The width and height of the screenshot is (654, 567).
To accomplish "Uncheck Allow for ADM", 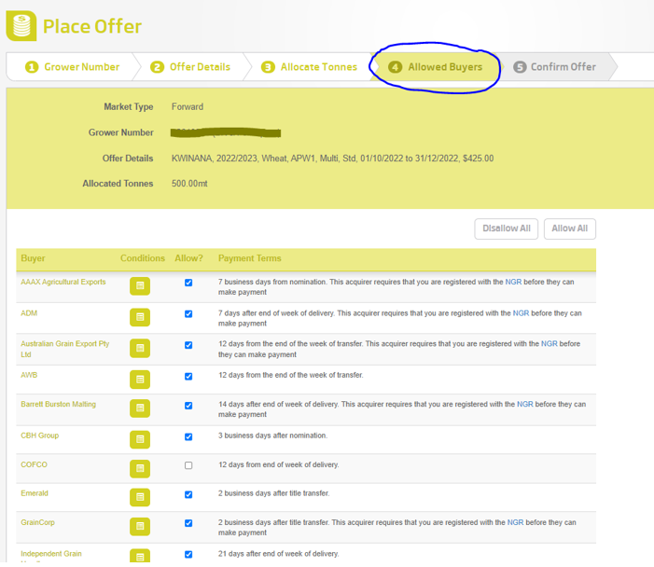I will (x=188, y=314).
